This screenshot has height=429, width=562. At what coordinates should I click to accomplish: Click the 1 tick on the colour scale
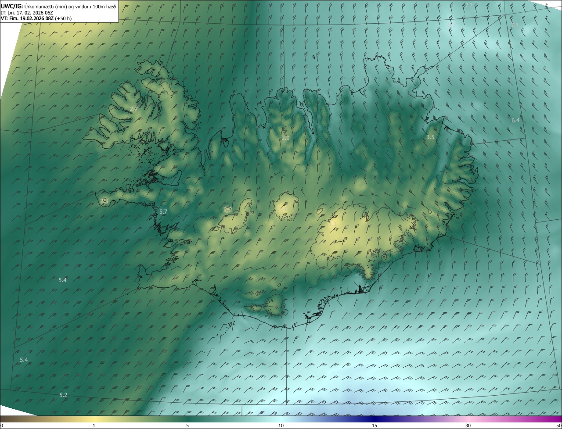click(x=94, y=426)
